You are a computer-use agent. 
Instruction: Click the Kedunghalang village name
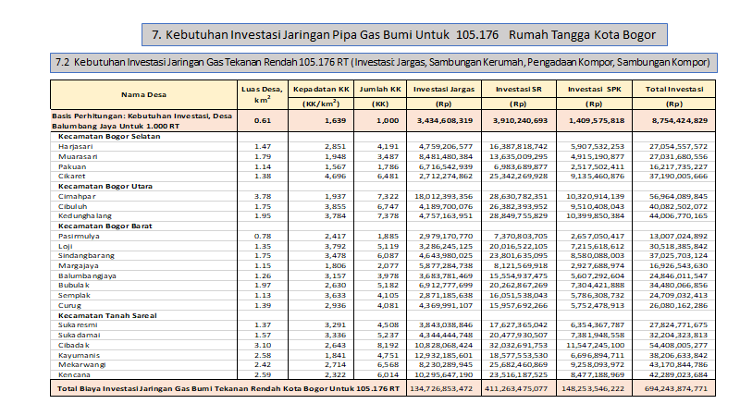point(85,216)
